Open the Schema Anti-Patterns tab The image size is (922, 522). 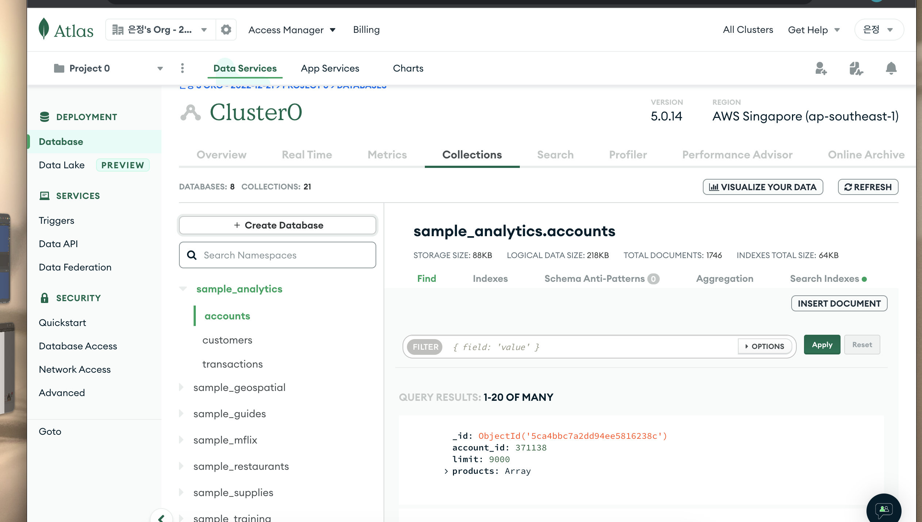602,279
